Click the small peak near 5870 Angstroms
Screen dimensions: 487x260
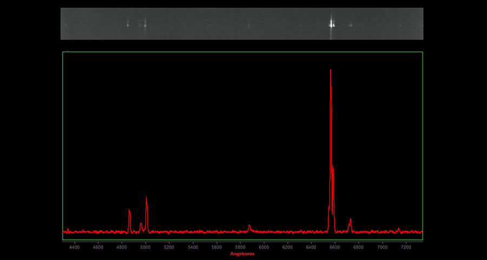tap(249, 226)
